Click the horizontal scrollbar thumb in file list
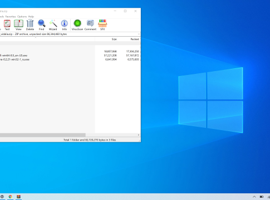The height and width of the screenshot is (200, 270). click(43, 135)
